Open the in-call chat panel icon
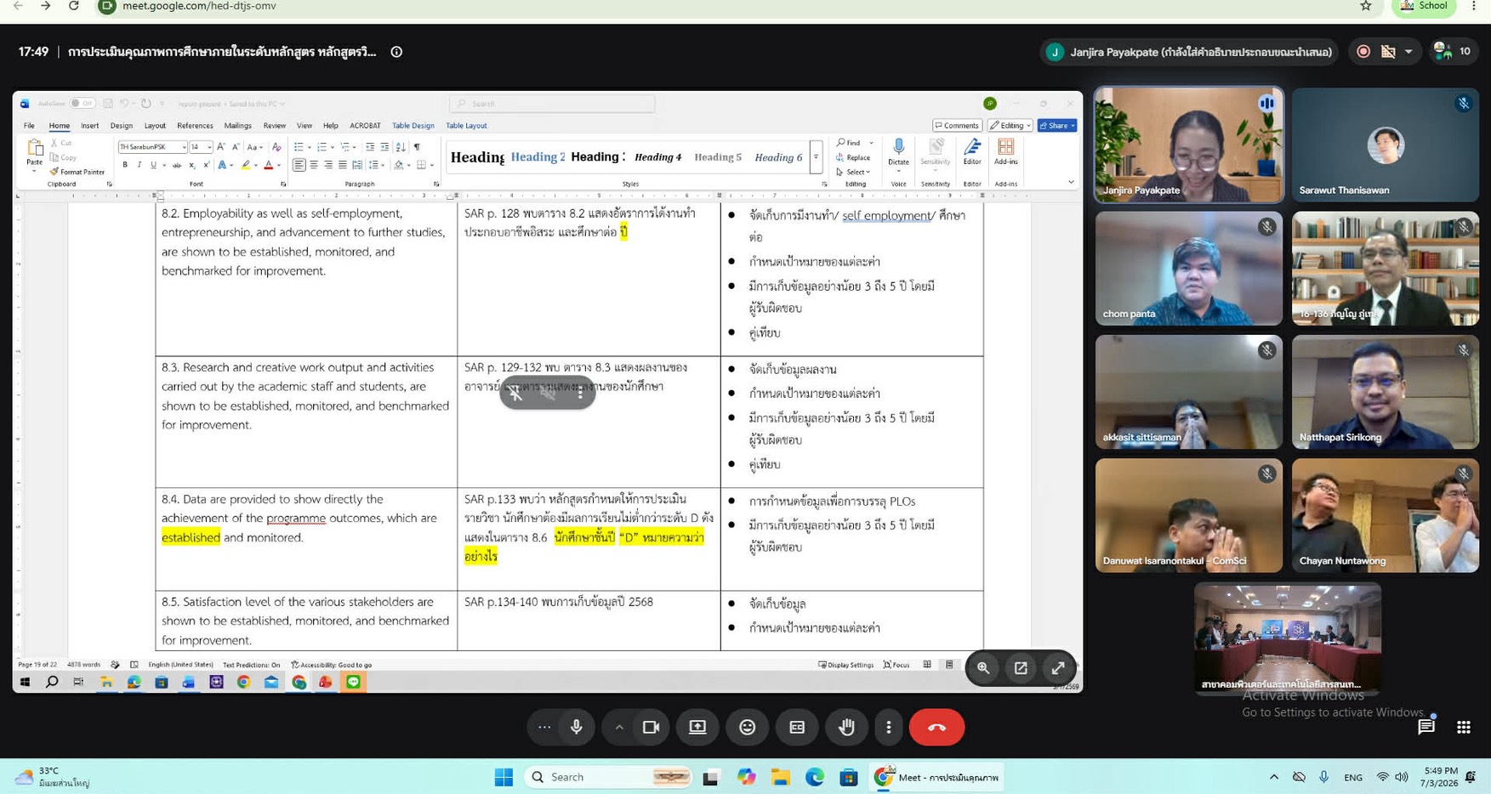The width and height of the screenshot is (1491, 794). [1426, 727]
